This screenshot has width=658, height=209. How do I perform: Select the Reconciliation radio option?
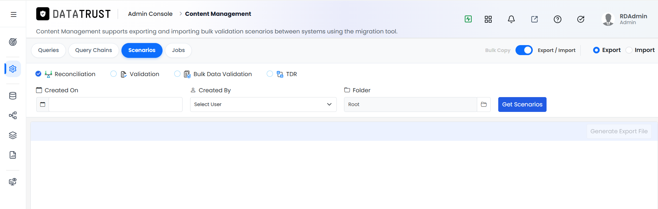pyautogui.click(x=38, y=74)
